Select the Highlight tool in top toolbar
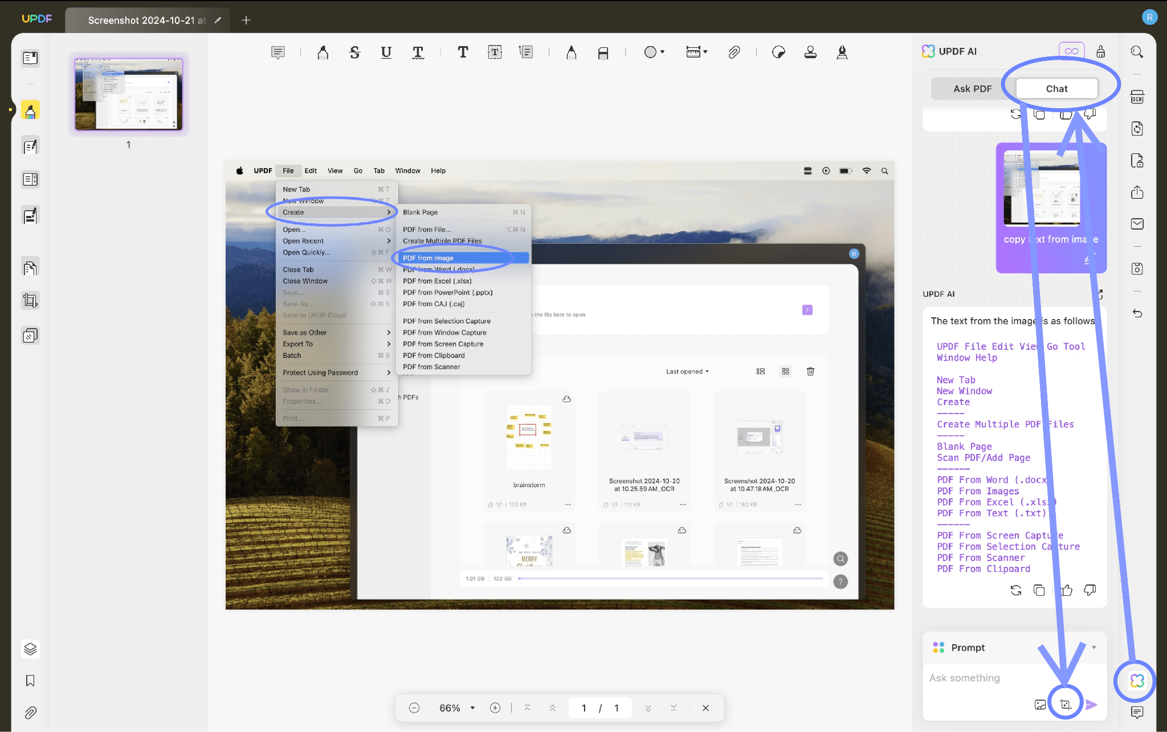 coord(323,52)
